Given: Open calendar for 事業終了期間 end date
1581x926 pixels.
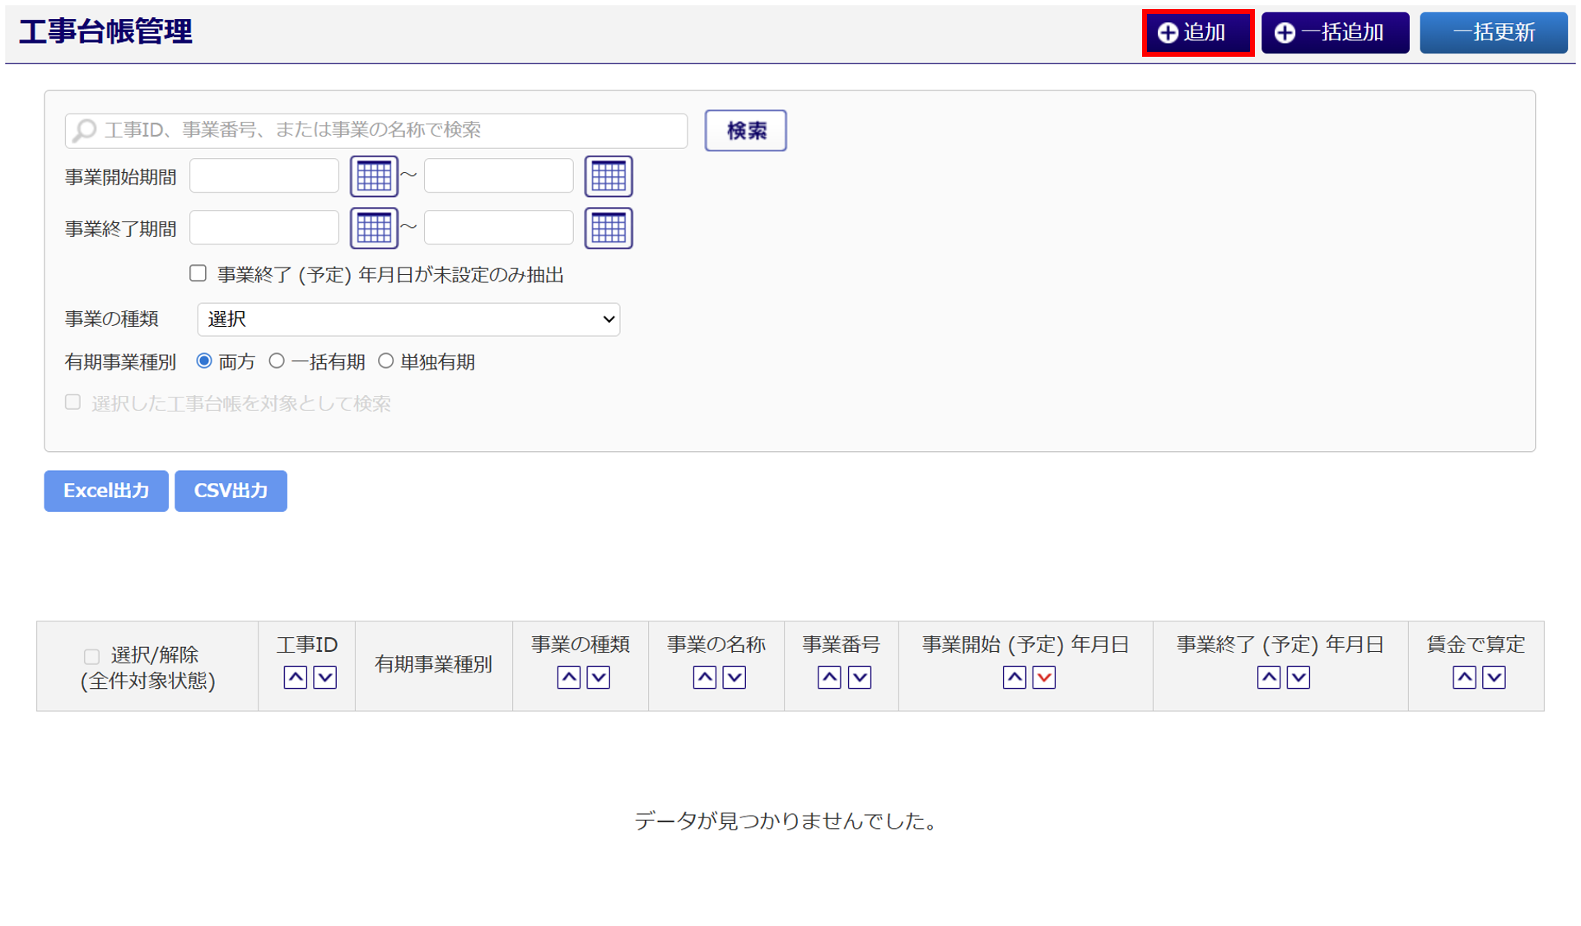Looking at the screenshot, I should point(609,228).
